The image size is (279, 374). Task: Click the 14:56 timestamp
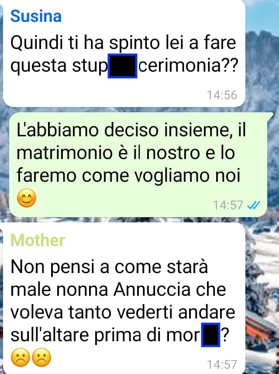click(x=222, y=95)
